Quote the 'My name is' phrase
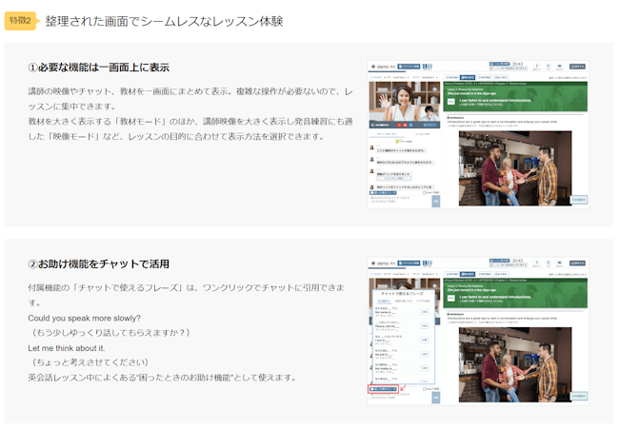Image resolution: width=619 pixels, height=429 pixels. [x=425, y=312]
